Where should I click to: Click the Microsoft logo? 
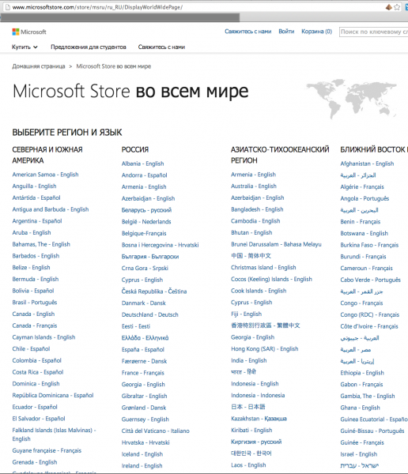(x=29, y=32)
